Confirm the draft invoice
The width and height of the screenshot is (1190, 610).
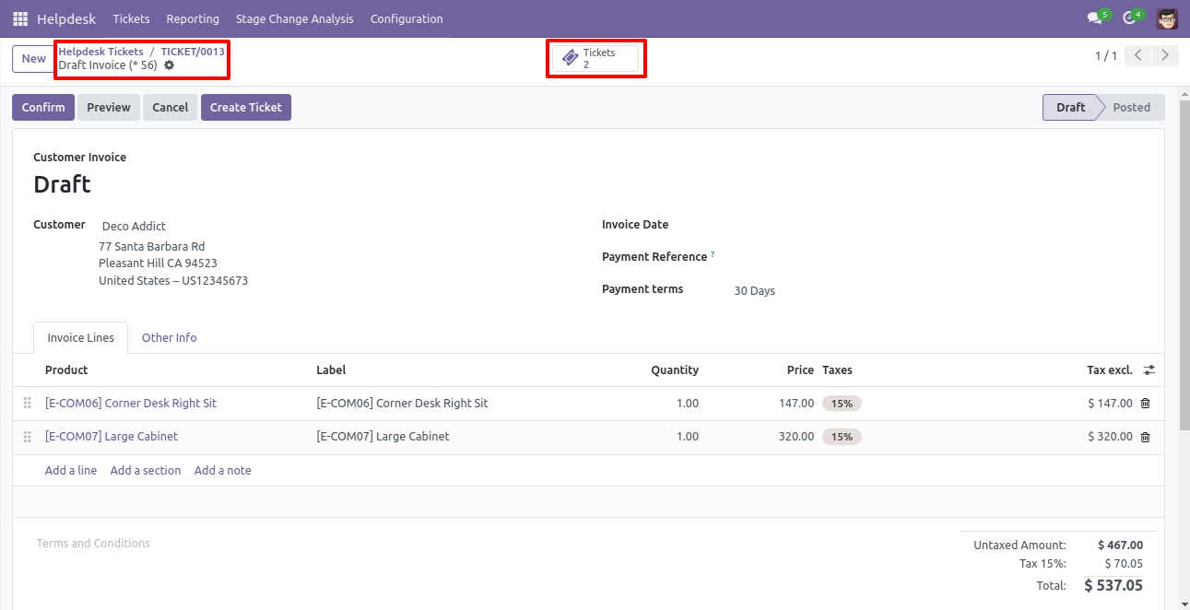tap(43, 107)
